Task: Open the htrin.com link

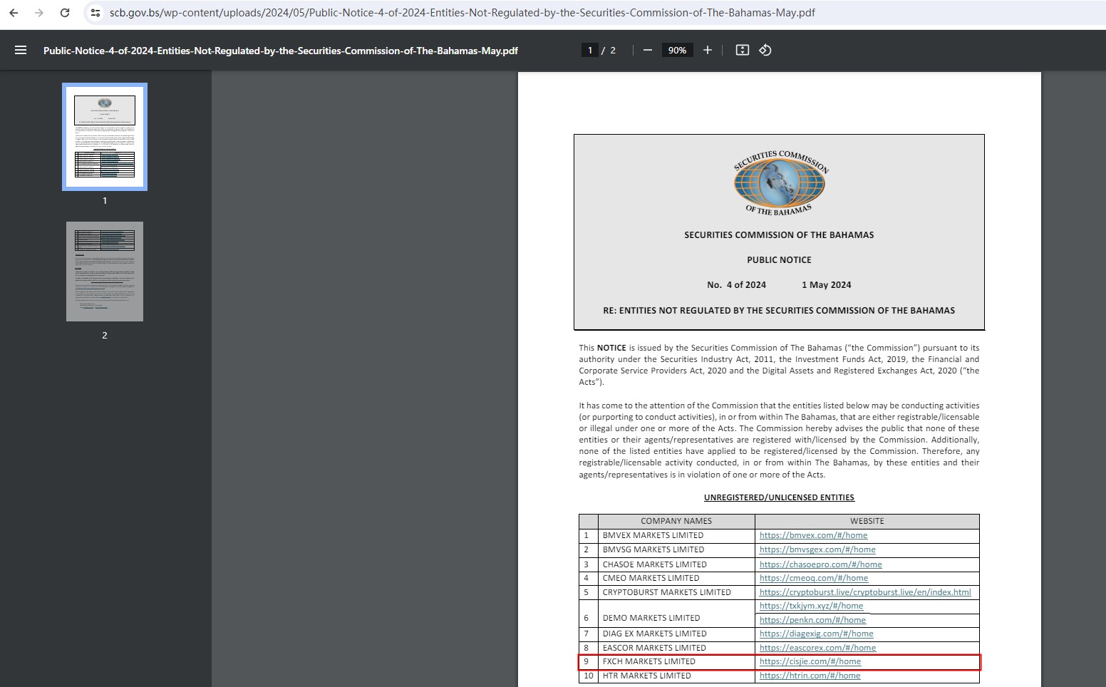Action: coord(810,676)
